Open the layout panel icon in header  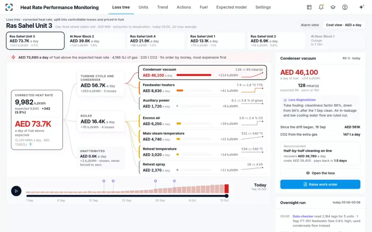click(x=309, y=7)
